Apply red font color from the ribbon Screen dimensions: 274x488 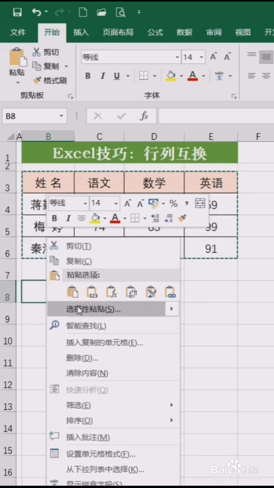coord(193,76)
